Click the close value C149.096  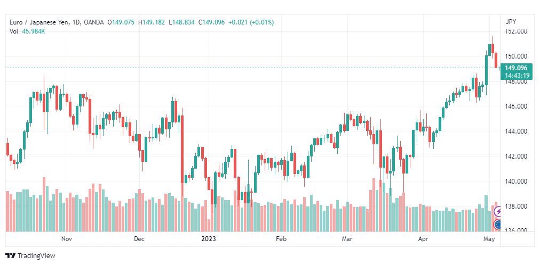[x=211, y=22]
